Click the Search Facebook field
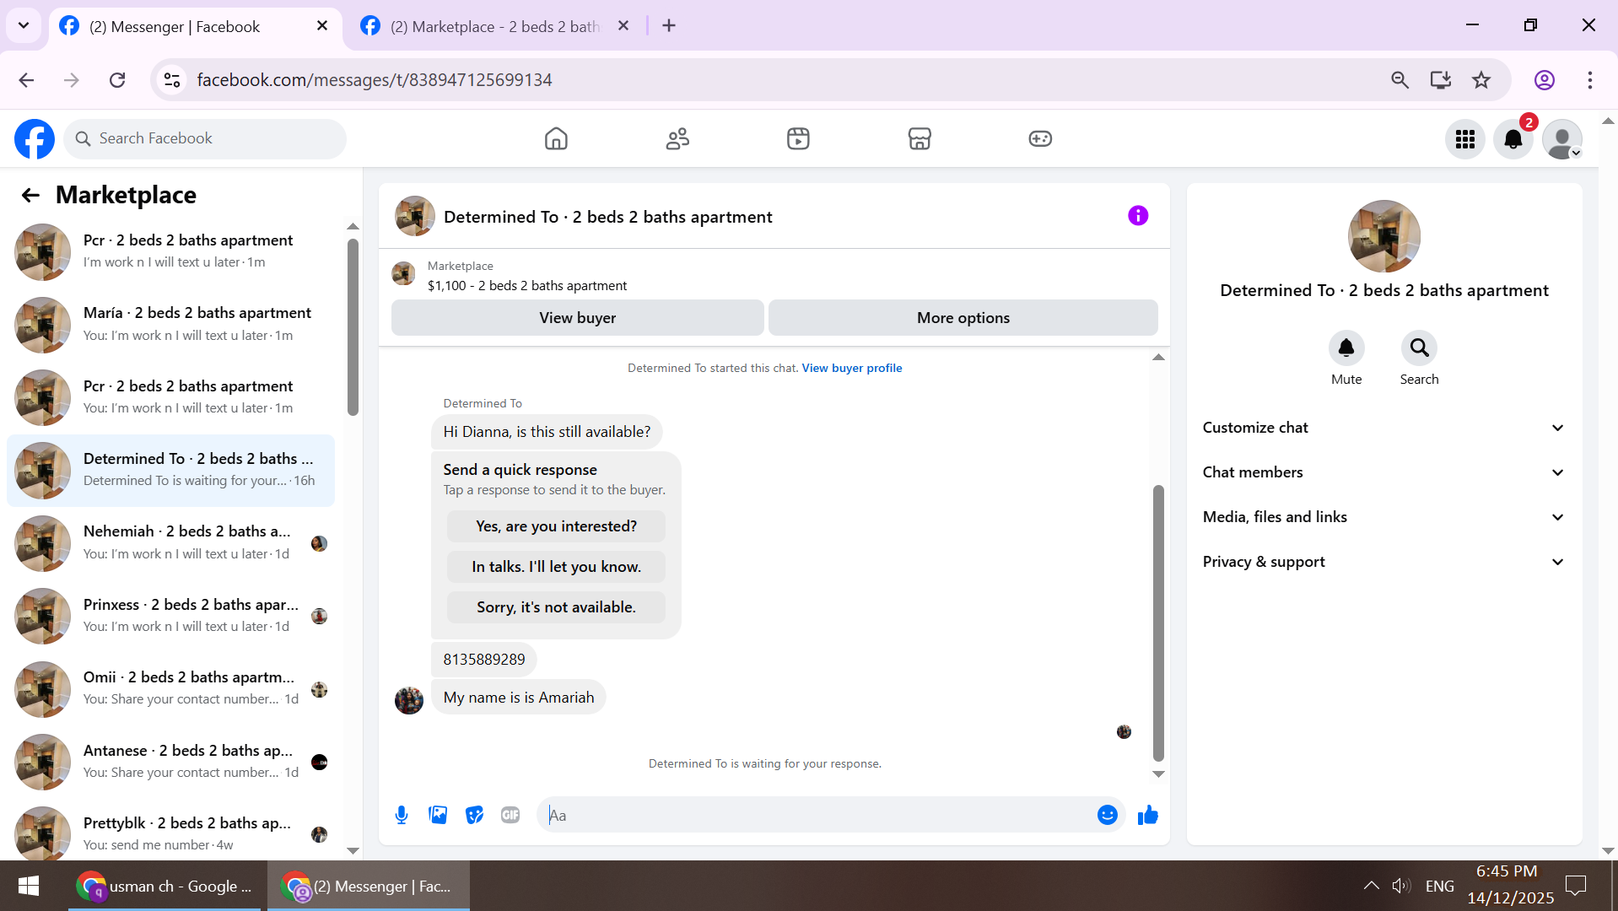The width and height of the screenshot is (1618, 911). (x=205, y=139)
